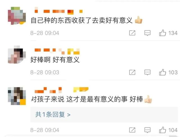Screen dimensions: 180x137
Task: Open the first commenter's username
Action: pos(58,11)
